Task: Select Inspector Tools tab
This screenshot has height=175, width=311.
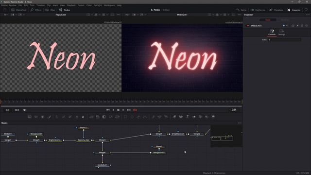Action: click(x=268, y=20)
